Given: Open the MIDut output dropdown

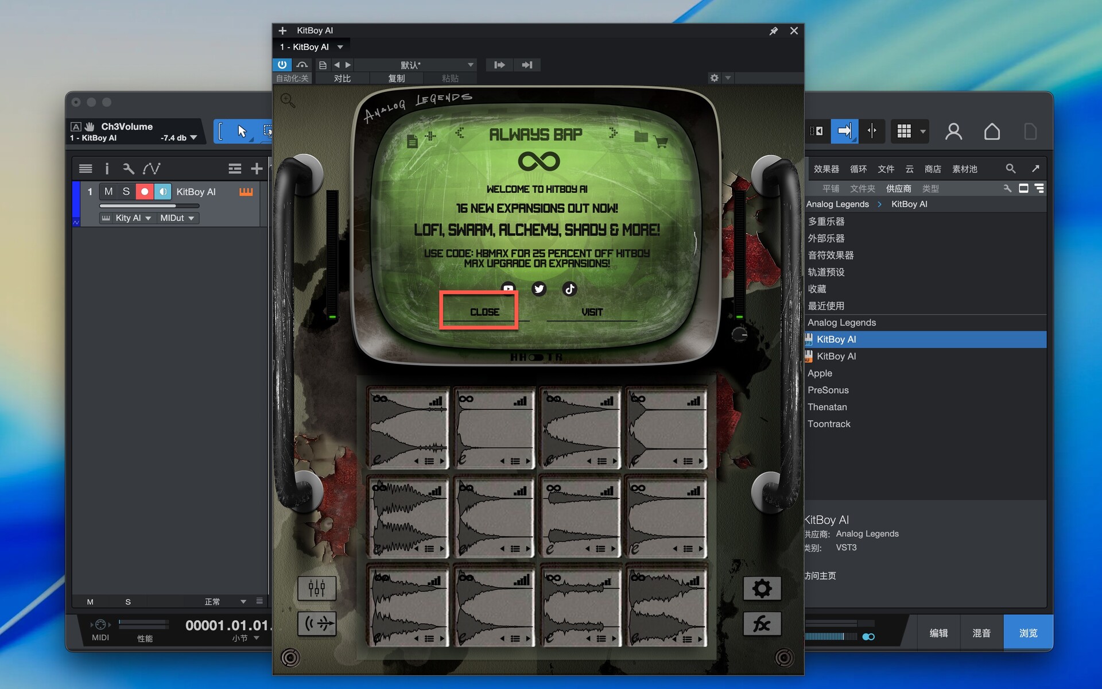Looking at the screenshot, I should point(177,218).
